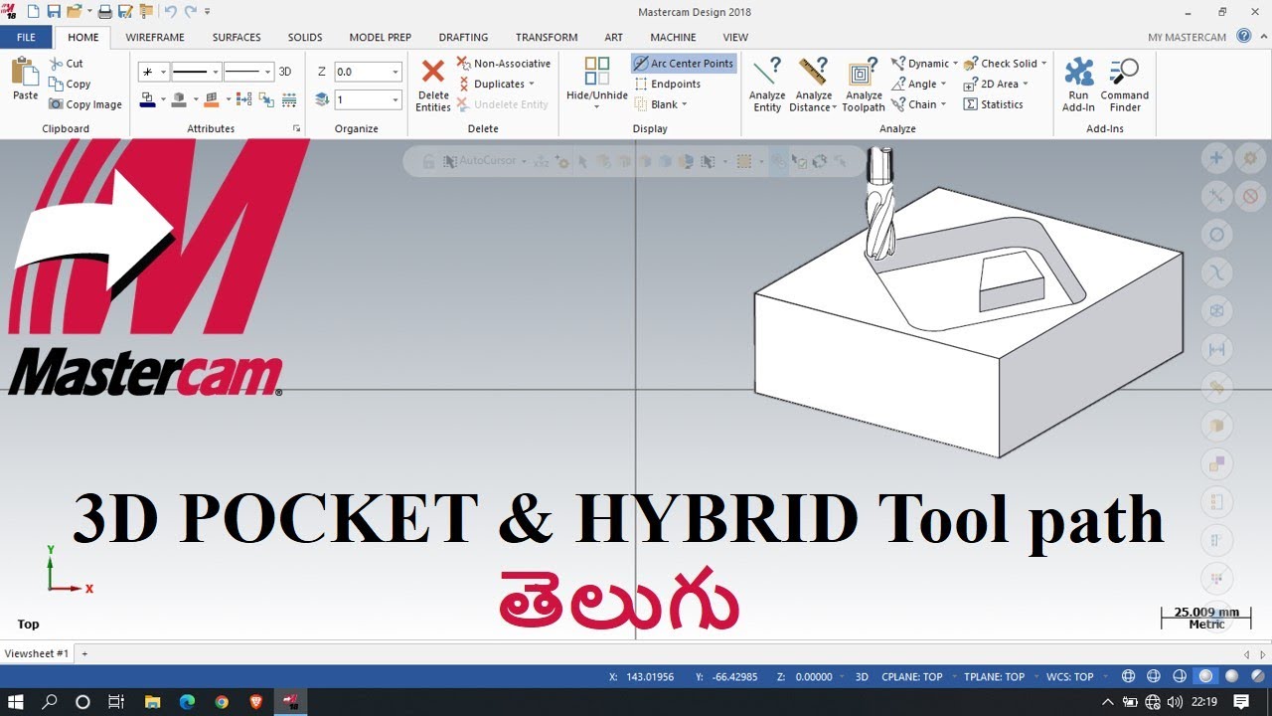Open the line width dropdown
1272x716 pixels.
268,72
